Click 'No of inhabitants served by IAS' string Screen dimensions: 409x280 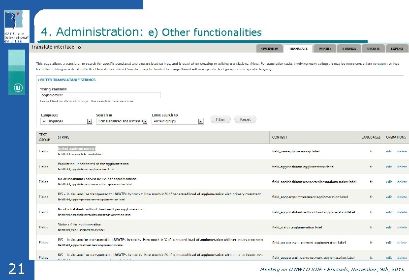click(97, 179)
